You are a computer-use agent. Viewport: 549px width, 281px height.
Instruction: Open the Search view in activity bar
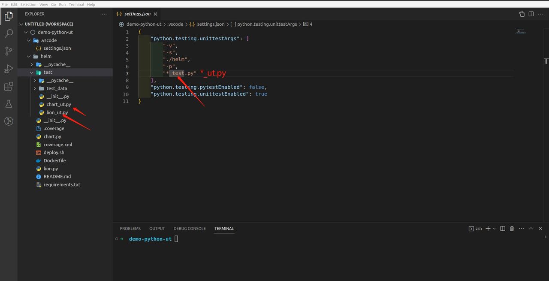pyautogui.click(x=9, y=34)
